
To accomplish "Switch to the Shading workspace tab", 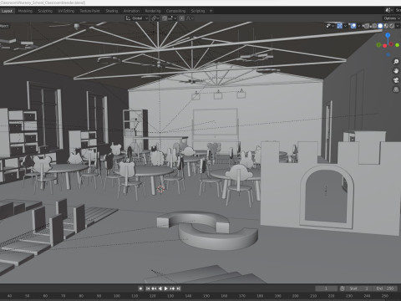I will coord(112,11).
